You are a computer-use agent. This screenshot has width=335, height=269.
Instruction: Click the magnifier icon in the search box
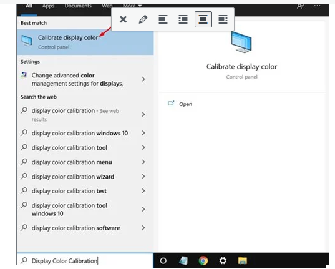(24, 260)
